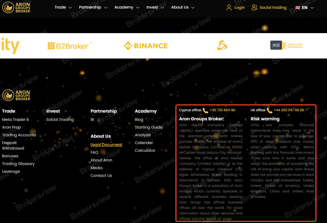Select the Binance partner logo
This screenshot has height=223, width=327.
point(146,46)
